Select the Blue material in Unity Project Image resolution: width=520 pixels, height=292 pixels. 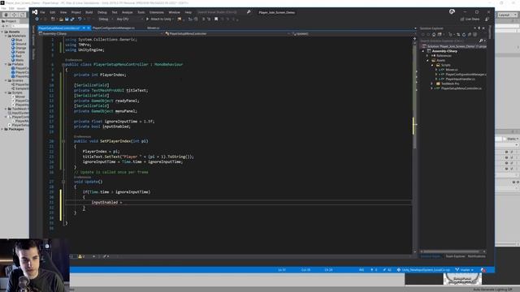[x=19, y=40]
